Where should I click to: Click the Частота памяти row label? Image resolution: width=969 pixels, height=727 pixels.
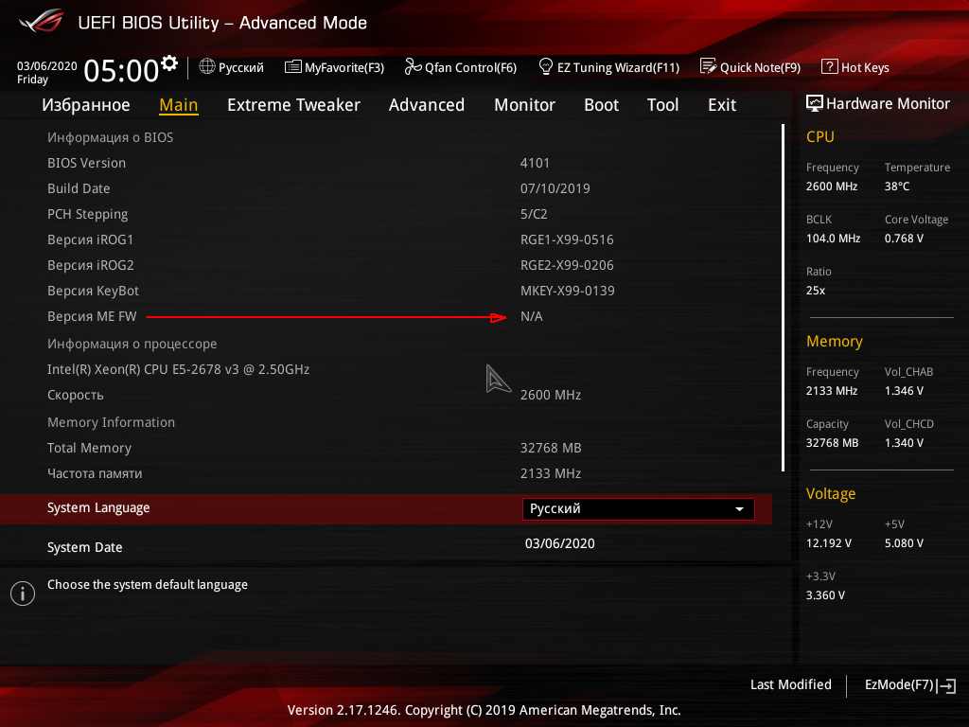coord(95,473)
